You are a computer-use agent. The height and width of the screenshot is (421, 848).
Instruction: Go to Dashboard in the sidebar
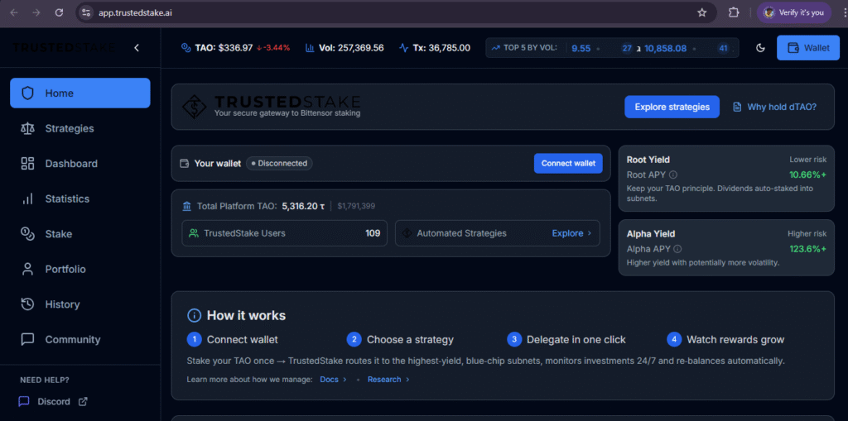coord(70,164)
